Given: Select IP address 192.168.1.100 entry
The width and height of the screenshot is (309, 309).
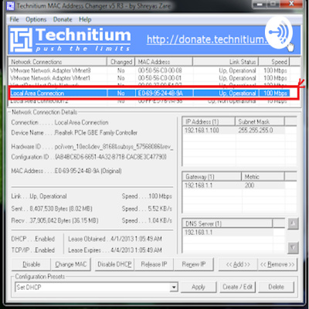Looking at the screenshot, I should 202,131.
